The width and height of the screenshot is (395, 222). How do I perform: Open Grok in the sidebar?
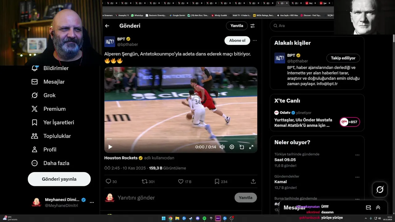[43, 95]
